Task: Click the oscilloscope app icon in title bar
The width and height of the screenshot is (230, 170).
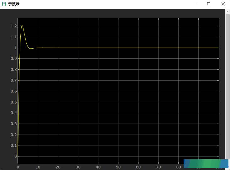Action: [4, 4]
